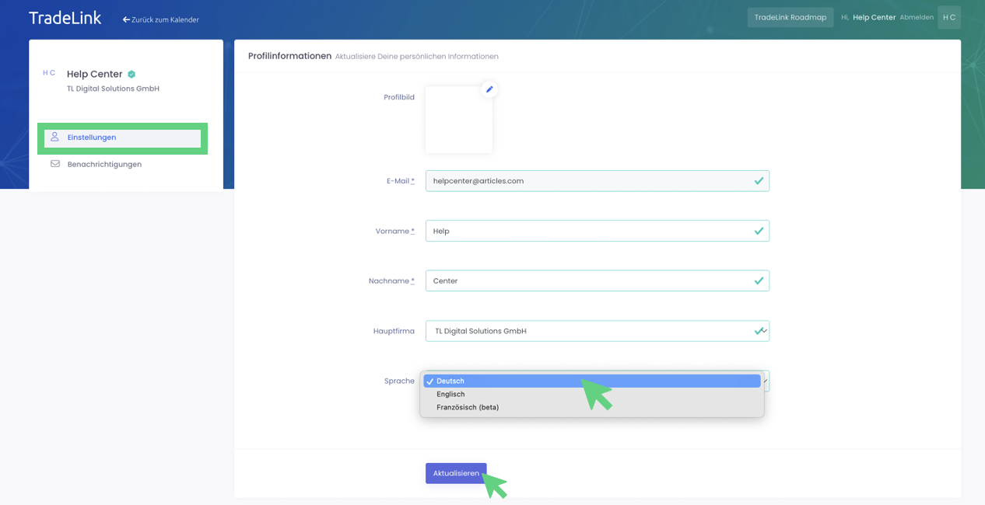The height and width of the screenshot is (505, 985).
Task: Open the Hauptfirma company dropdown
Action: tap(597, 331)
